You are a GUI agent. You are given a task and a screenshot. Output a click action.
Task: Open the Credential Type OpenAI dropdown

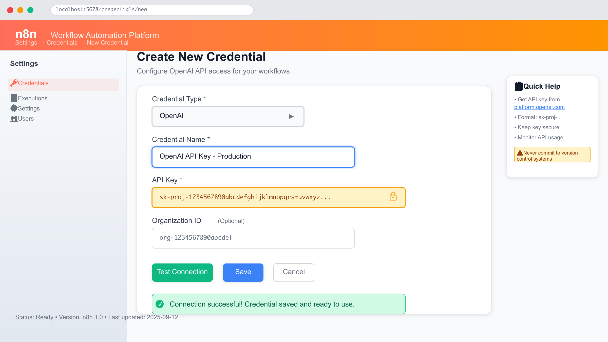pyautogui.click(x=228, y=116)
